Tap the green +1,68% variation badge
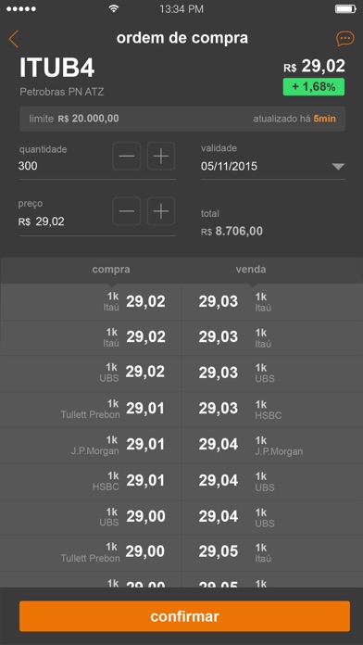 pyautogui.click(x=314, y=87)
